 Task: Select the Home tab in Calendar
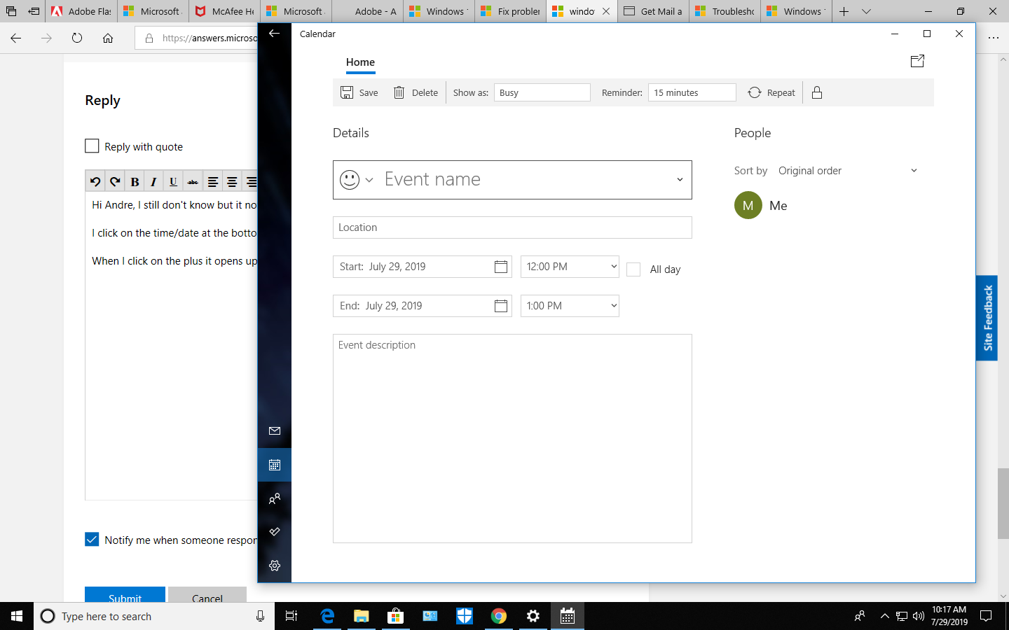(360, 62)
